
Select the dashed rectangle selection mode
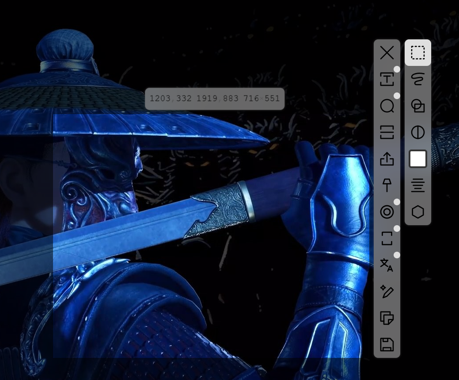[418, 53]
